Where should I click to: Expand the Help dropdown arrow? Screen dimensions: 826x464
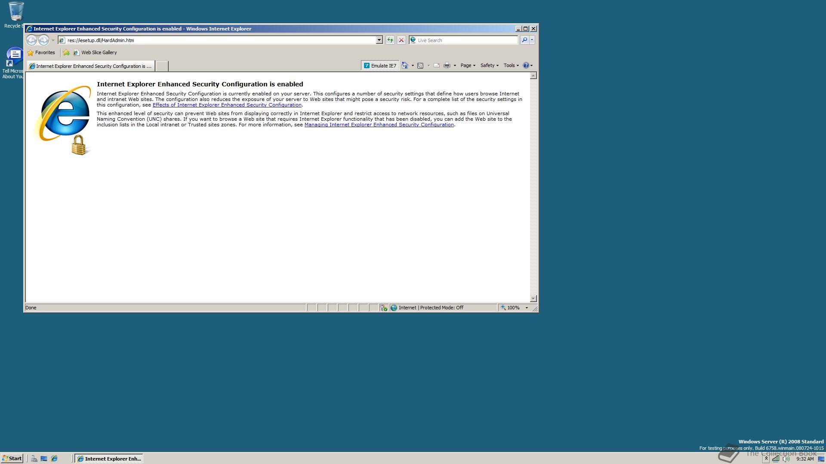pos(532,66)
